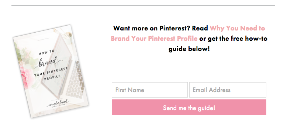Image resolution: width=287 pixels, height=139 pixels.
Task: Click the First Name input field
Action: pos(150,90)
